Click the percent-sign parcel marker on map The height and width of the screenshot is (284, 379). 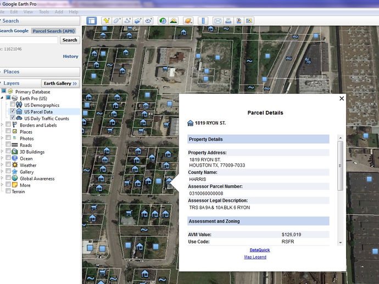click(308, 61)
